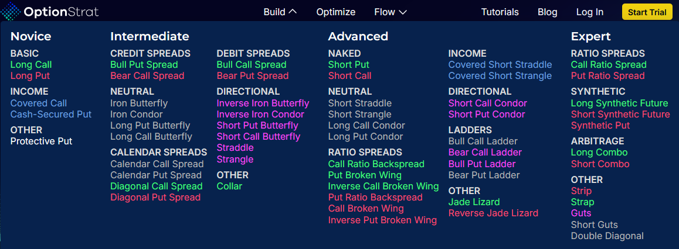This screenshot has width=679, height=249.
Task: Open the Optimize page
Action: (x=335, y=12)
